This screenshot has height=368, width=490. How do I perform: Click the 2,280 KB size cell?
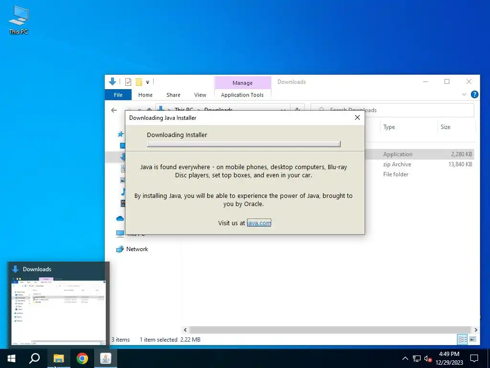tap(462, 154)
